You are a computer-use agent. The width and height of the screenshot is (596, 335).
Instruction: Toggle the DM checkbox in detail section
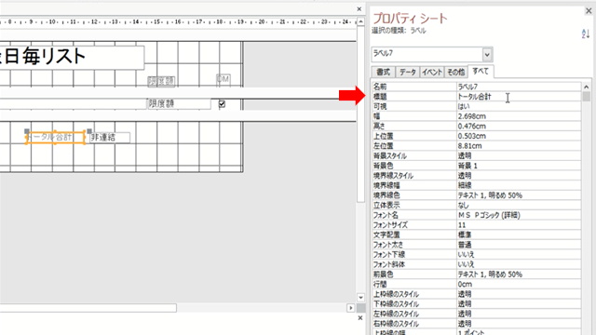[x=222, y=103]
